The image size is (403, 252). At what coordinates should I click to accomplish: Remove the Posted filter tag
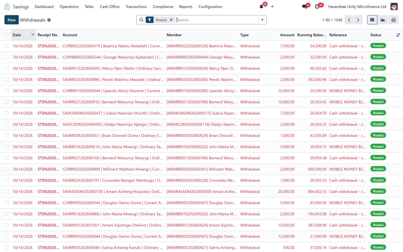[171, 20]
